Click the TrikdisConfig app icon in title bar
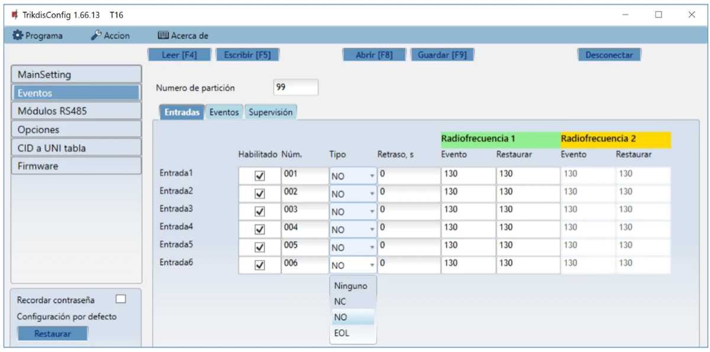The image size is (710, 352). pos(14,15)
